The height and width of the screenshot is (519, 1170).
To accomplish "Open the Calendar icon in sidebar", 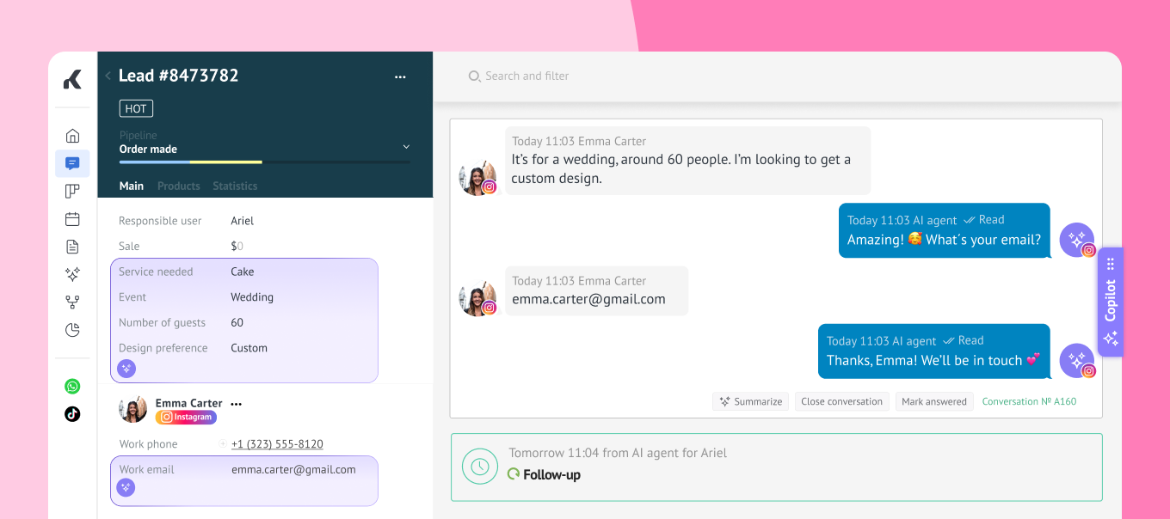I will click(72, 219).
